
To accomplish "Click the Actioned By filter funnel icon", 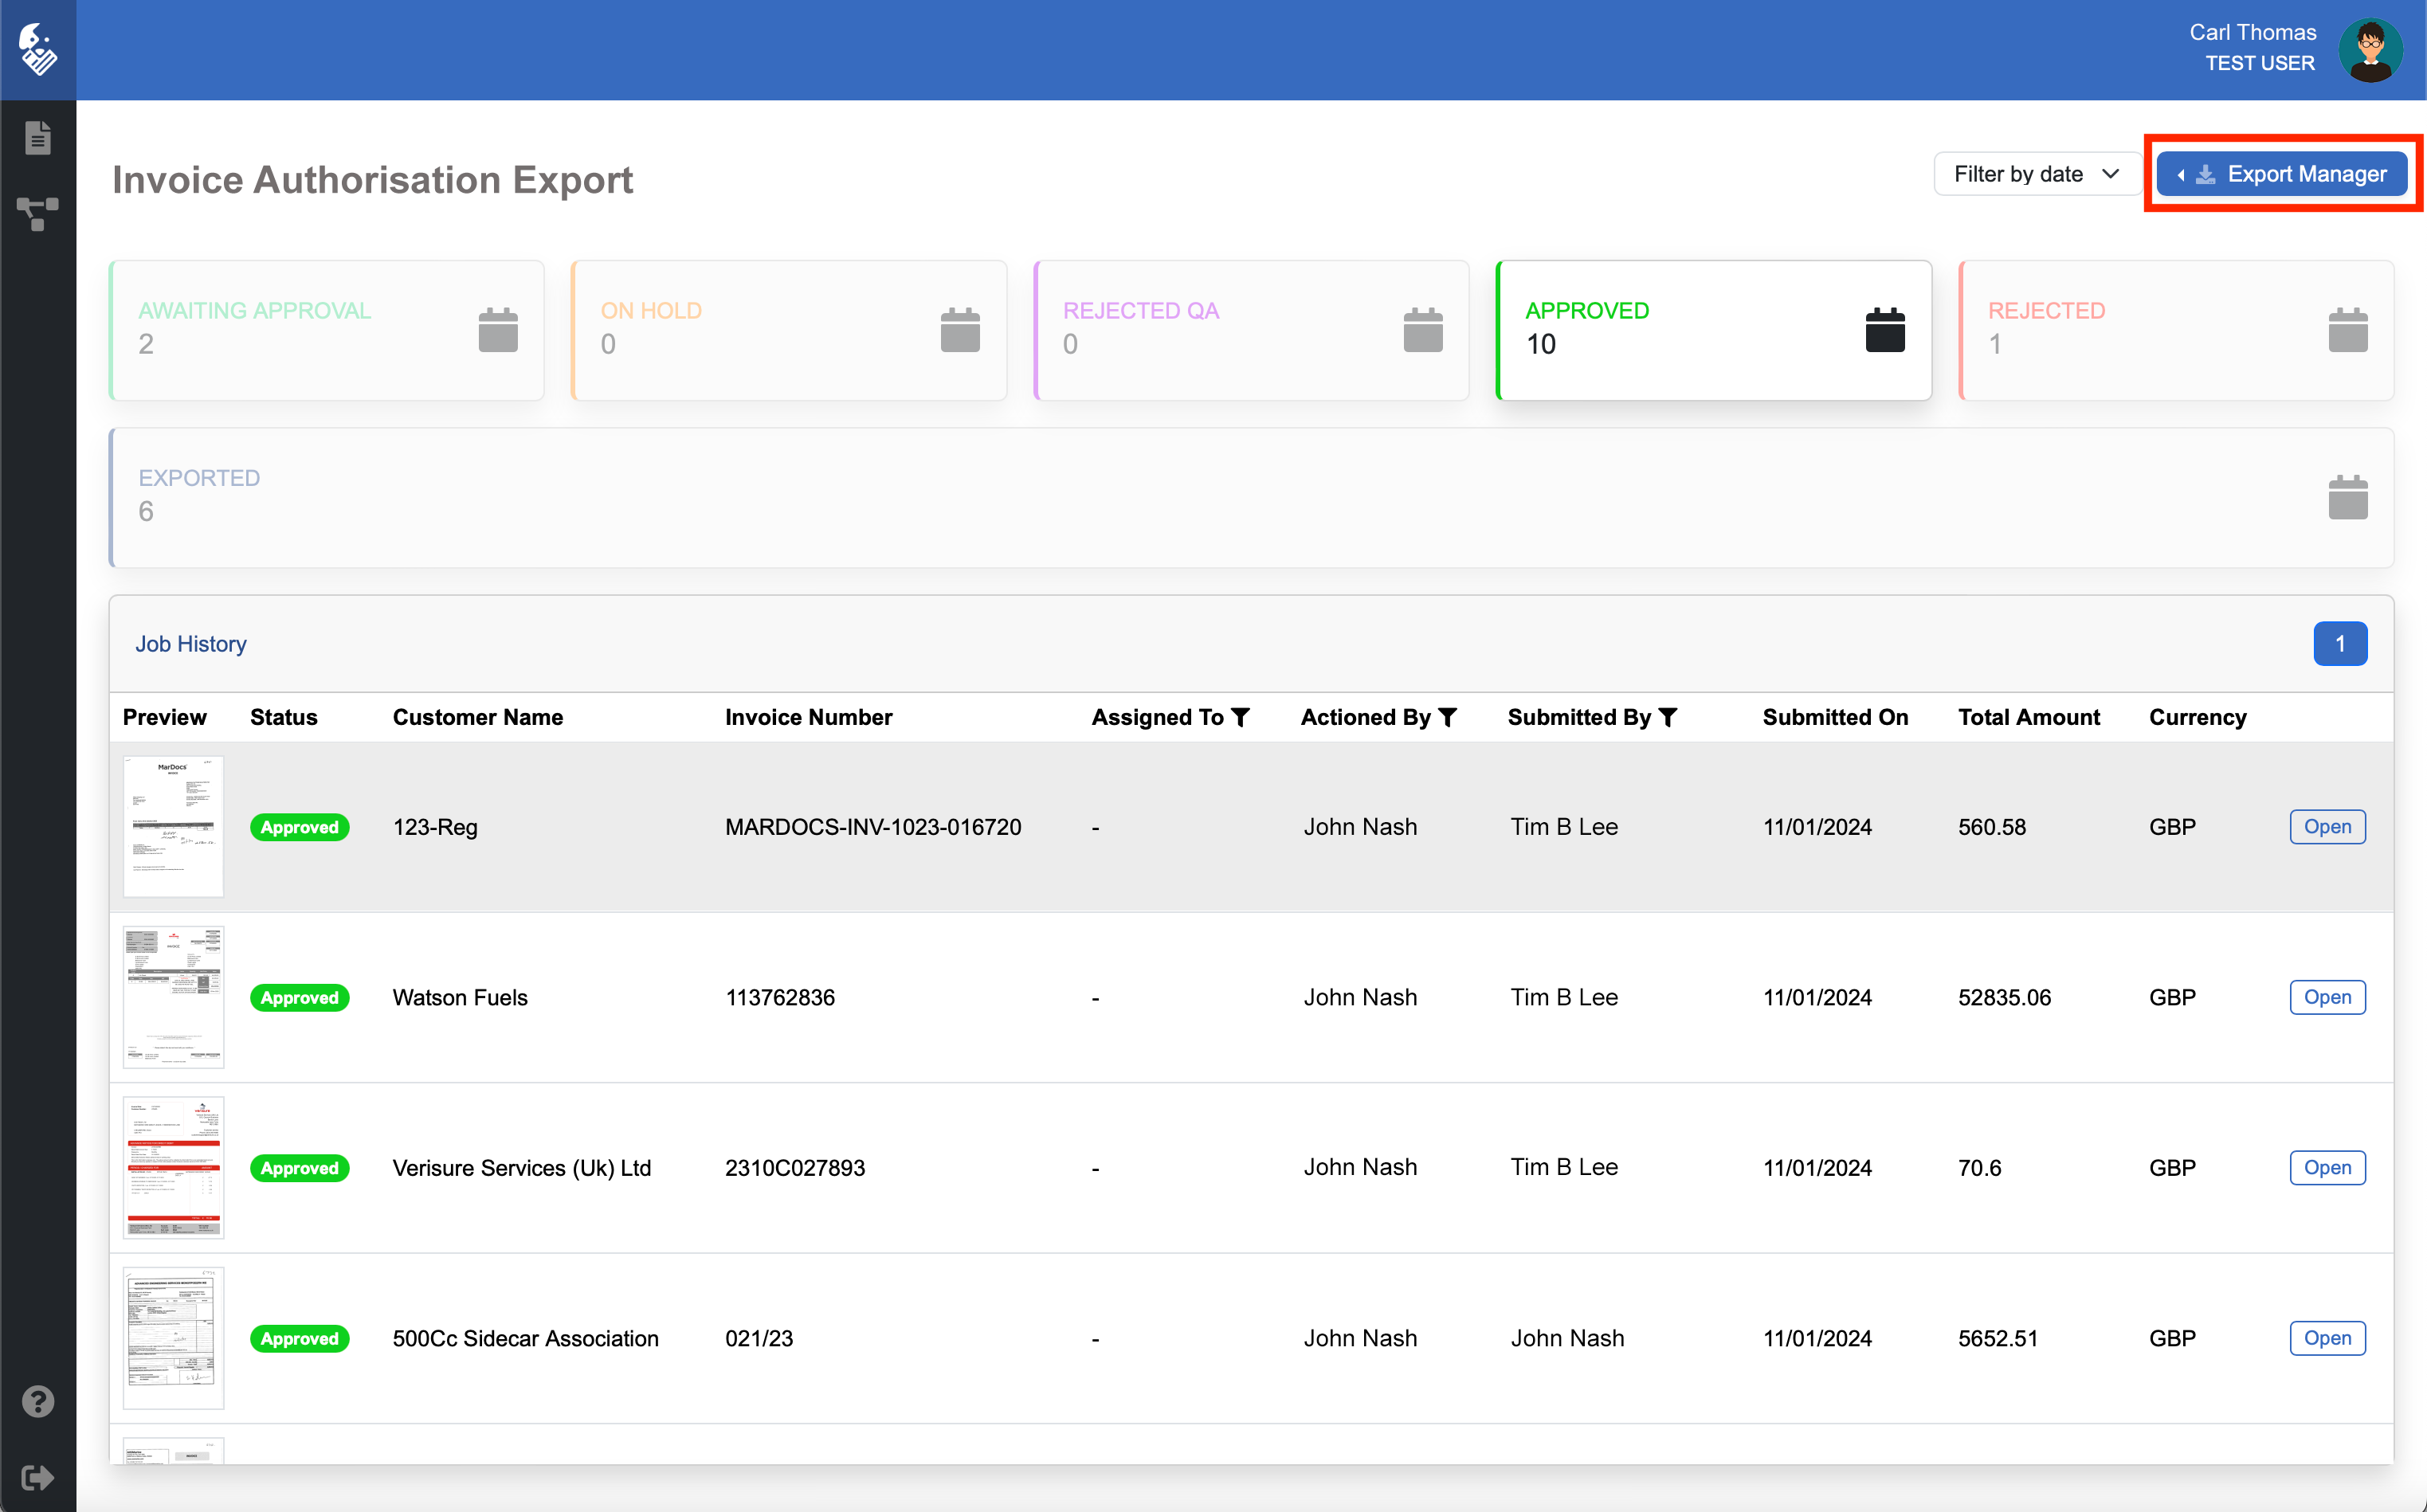I will coord(1447,717).
